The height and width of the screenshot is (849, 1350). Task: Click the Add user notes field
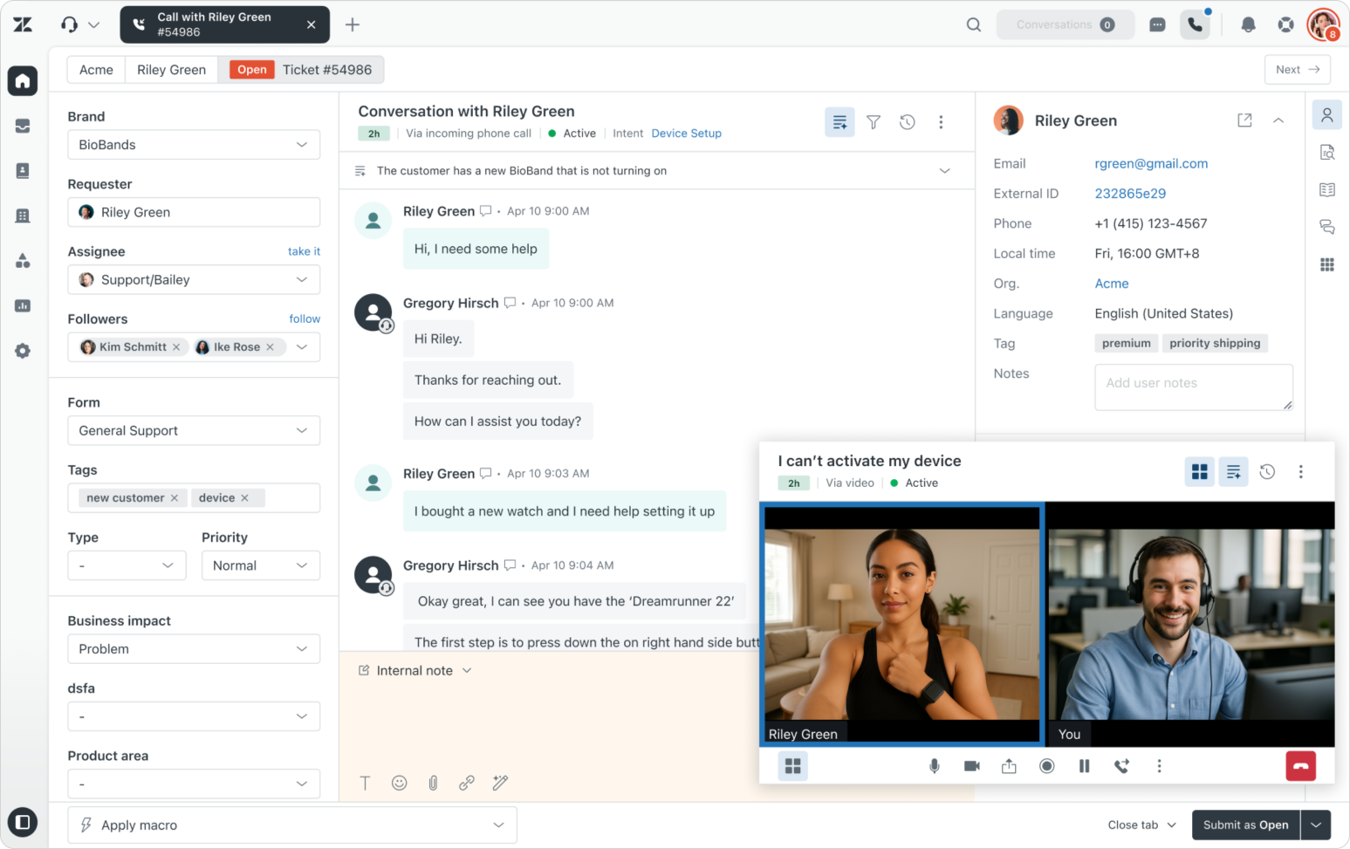pos(1193,387)
